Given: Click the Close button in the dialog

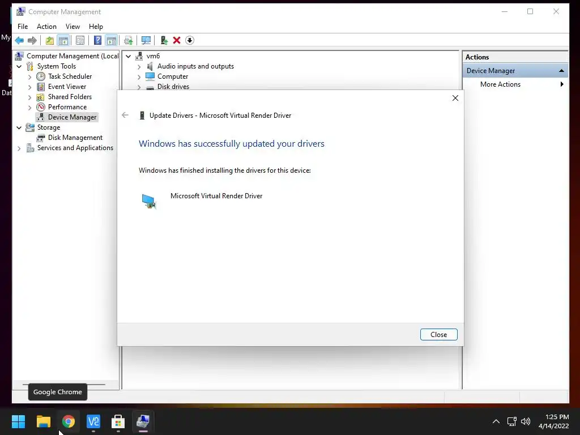Looking at the screenshot, I should (439, 334).
